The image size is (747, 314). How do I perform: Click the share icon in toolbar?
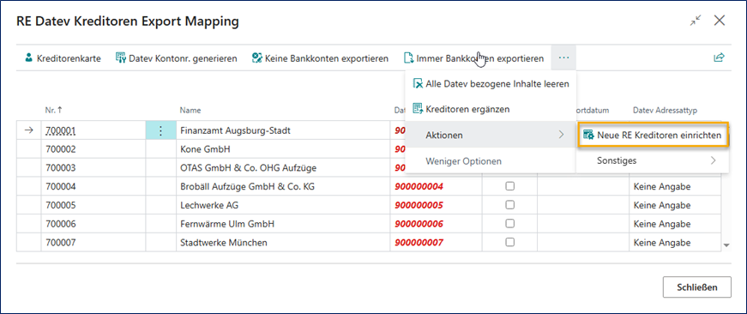click(x=719, y=58)
